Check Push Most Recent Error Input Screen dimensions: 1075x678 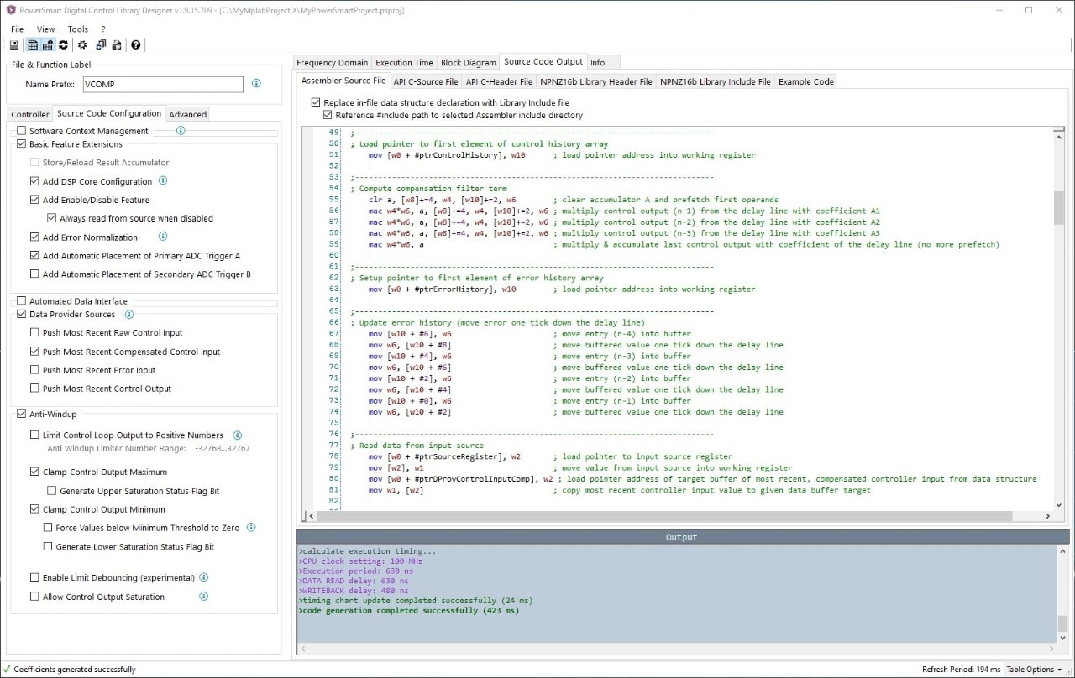click(34, 370)
